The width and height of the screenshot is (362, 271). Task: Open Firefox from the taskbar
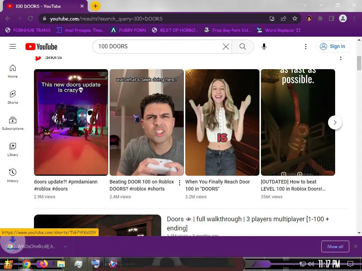pos(43,264)
